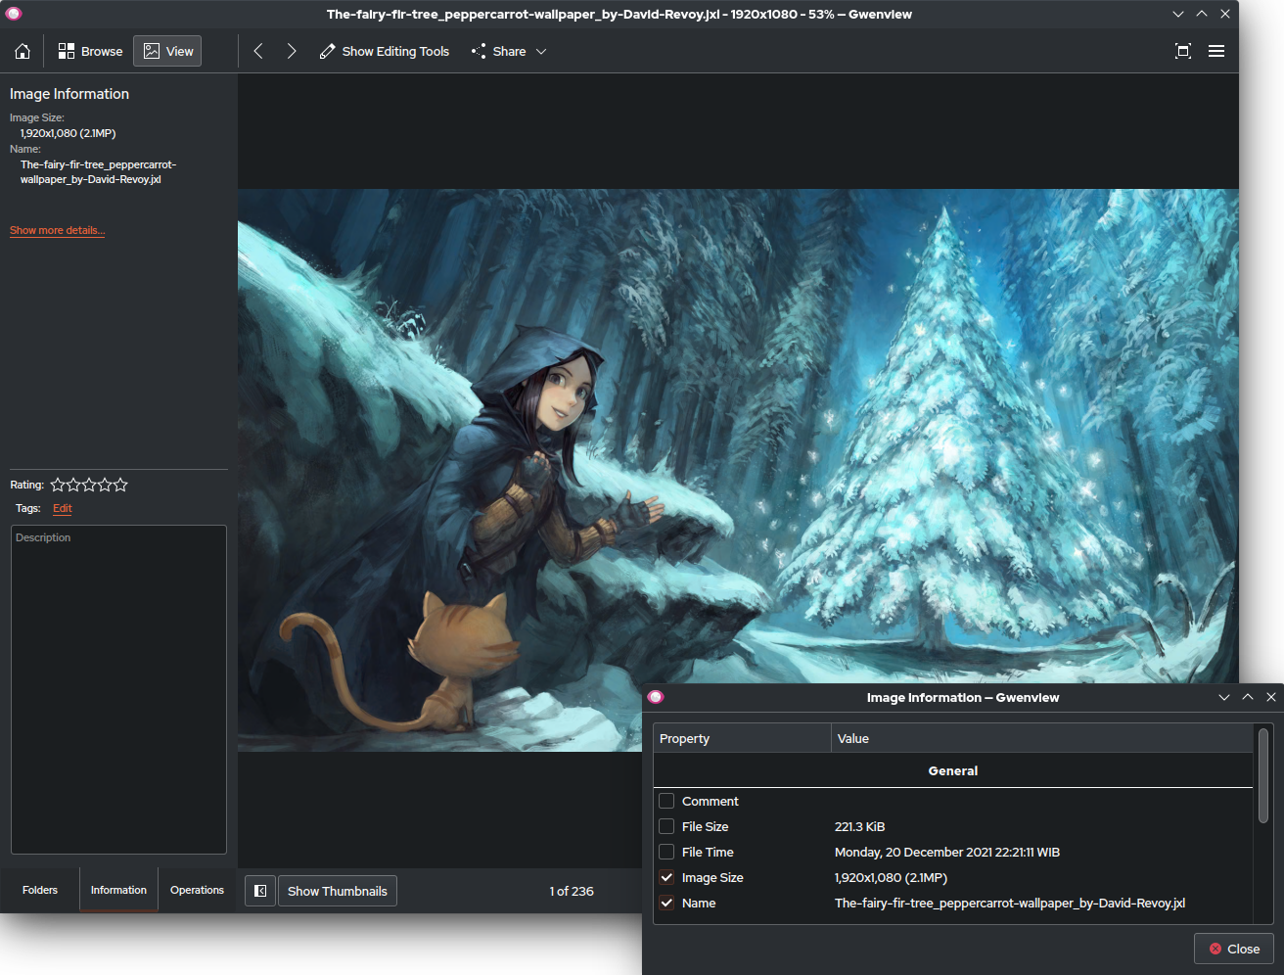Collapse the General properties group
Image resolution: width=1284 pixels, height=975 pixels.
tap(953, 770)
